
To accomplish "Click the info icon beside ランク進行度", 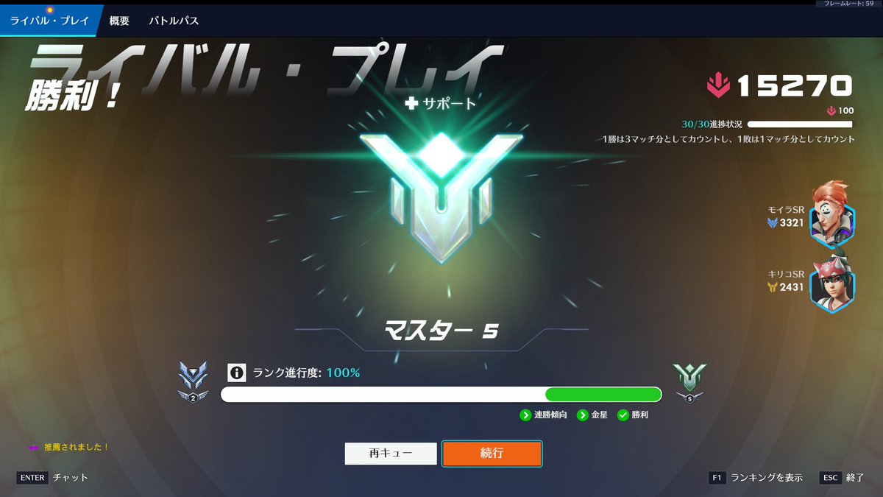I will click(x=236, y=373).
